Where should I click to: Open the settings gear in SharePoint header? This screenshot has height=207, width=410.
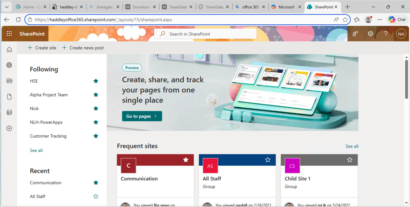(x=370, y=34)
